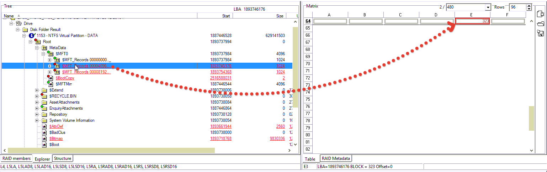
Task: Expand the Repository folder node
Action: click(37, 114)
